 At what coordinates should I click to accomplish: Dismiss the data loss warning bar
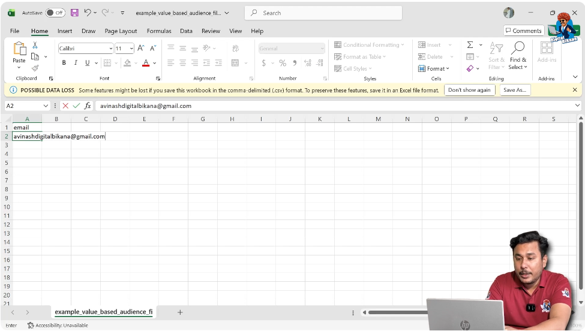tap(575, 90)
